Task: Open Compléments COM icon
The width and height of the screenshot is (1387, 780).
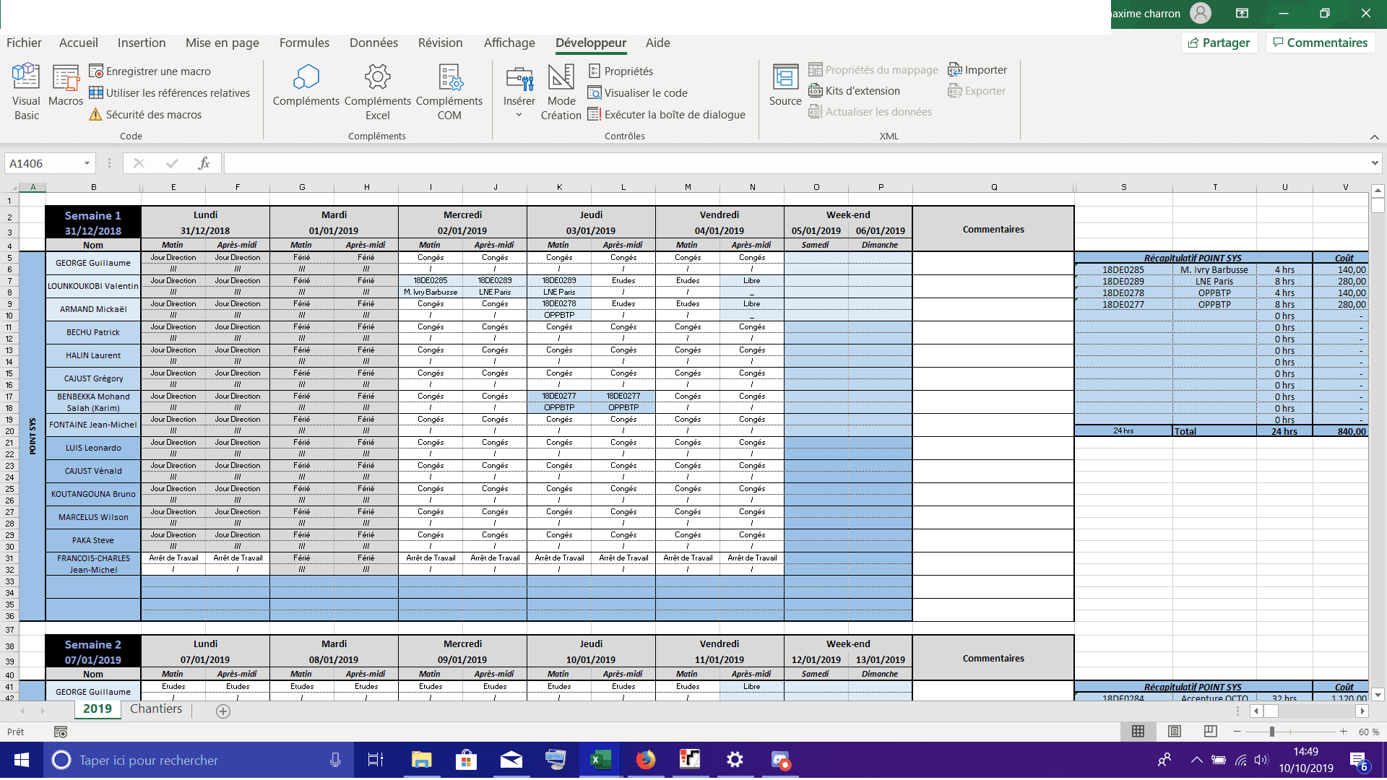Action: point(449,77)
